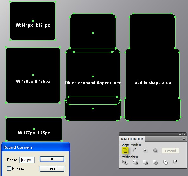Click the Divide pathfinder icon
Screen dimensions: 188x176
(x=125, y=162)
